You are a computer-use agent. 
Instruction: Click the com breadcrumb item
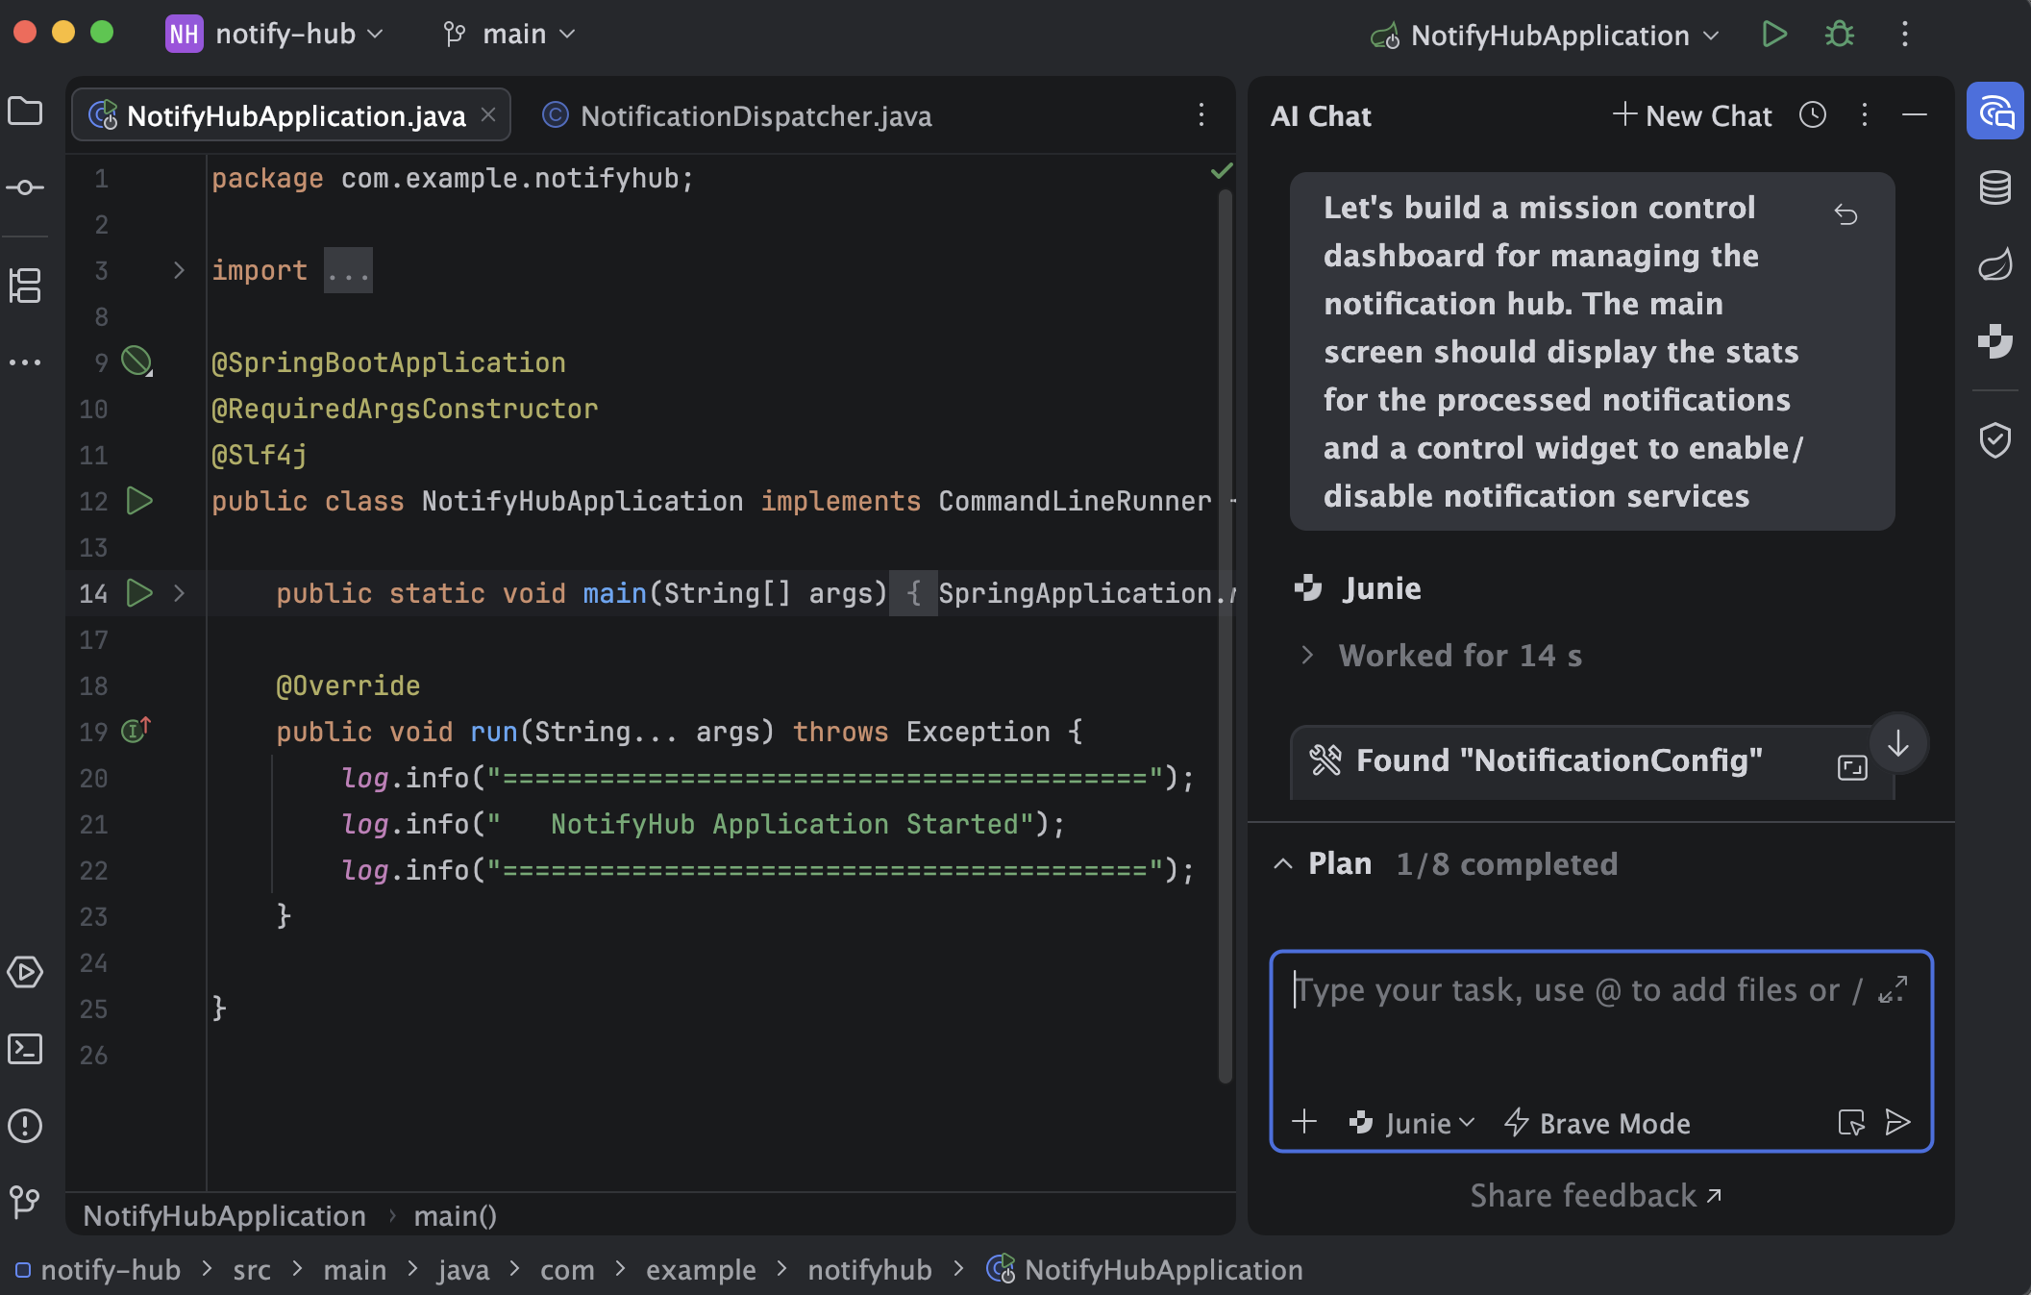[567, 1270]
